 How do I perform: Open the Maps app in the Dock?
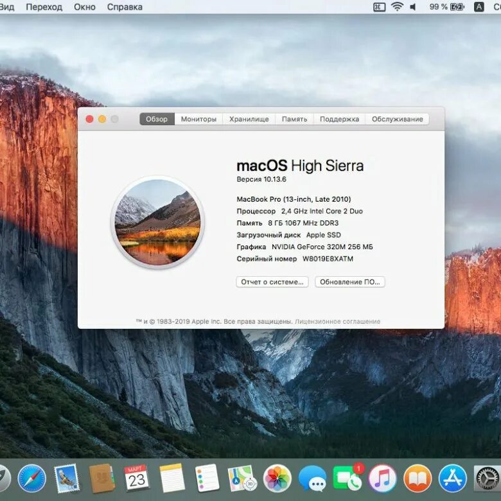[242, 478]
